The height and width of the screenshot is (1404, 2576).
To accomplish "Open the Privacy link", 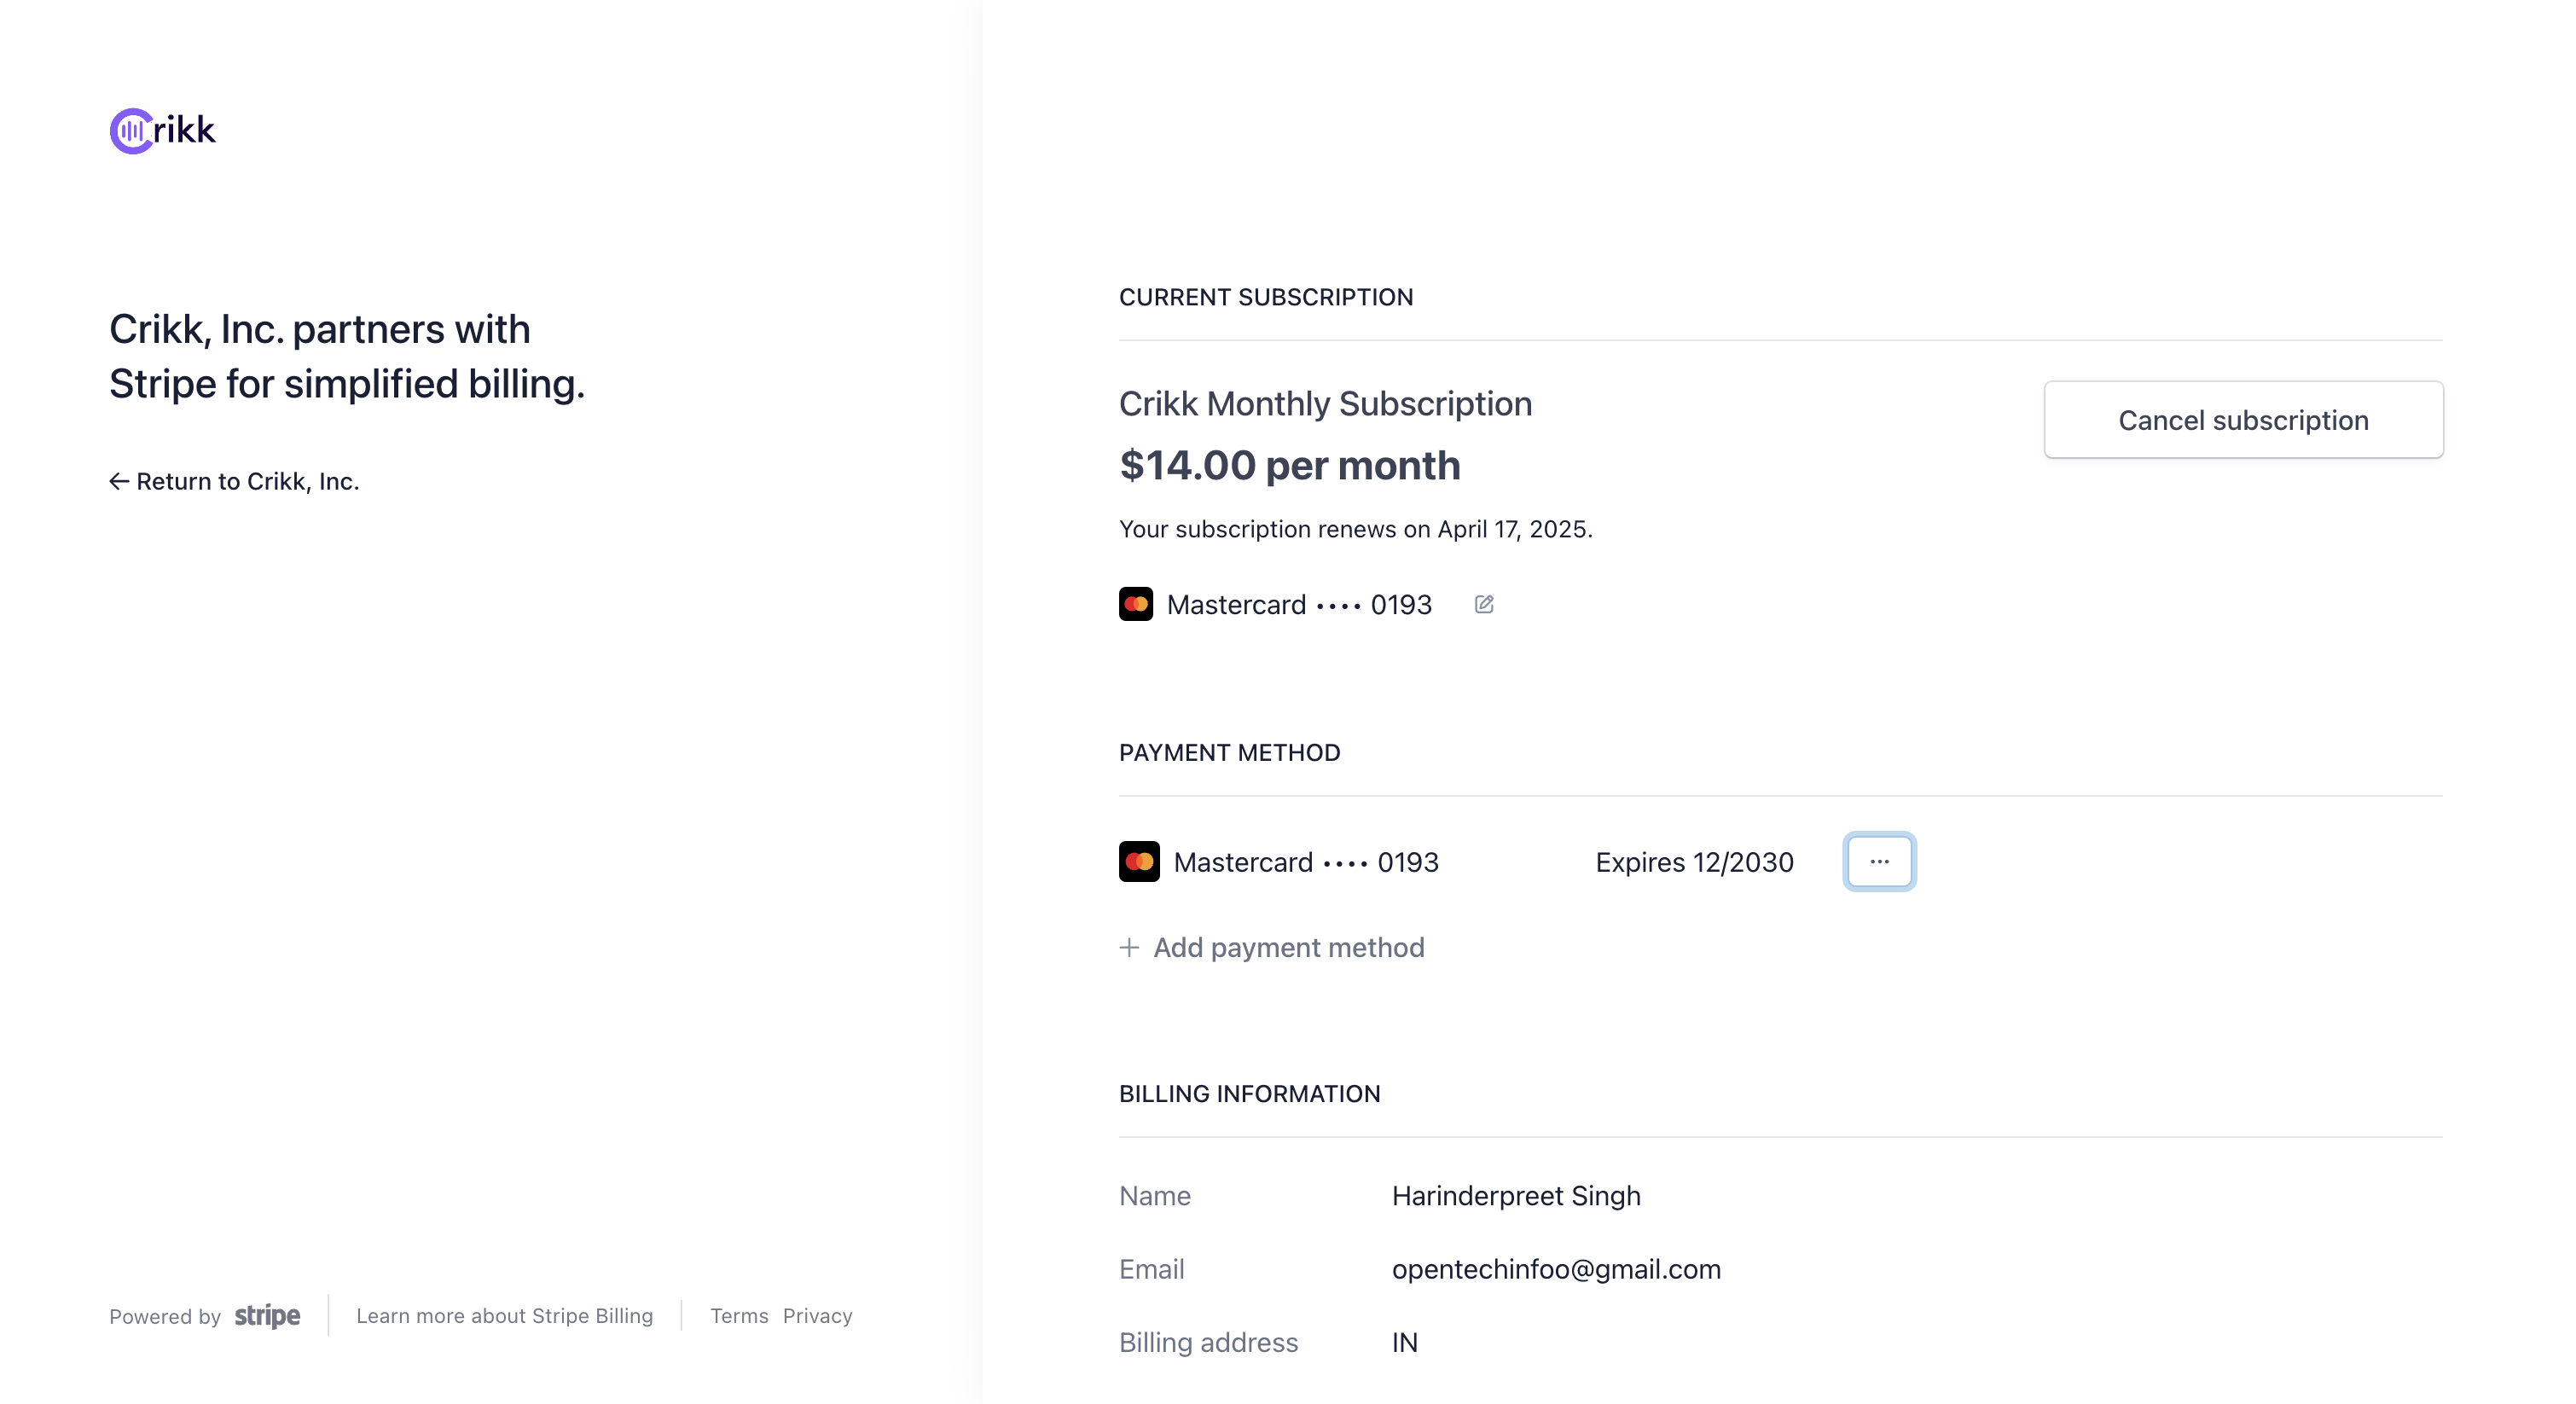I will (817, 1316).
